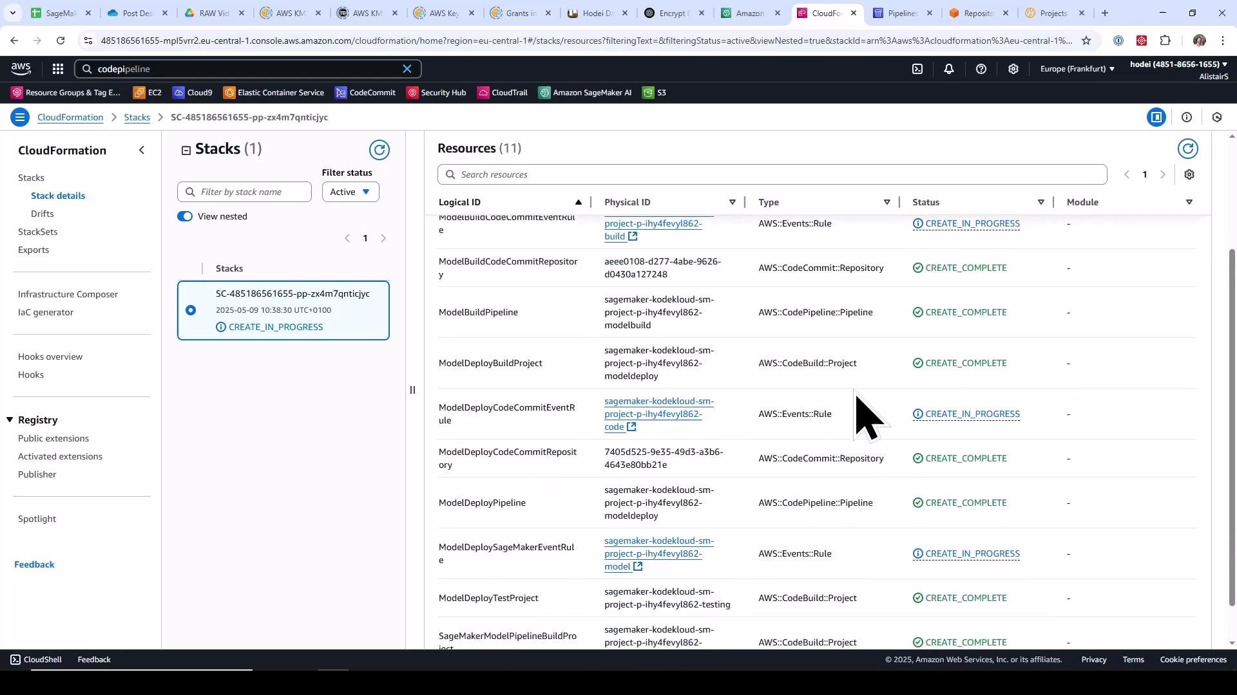The width and height of the screenshot is (1237, 695).
Task: Open the notifications bell
Action: (x=949, y=69)
